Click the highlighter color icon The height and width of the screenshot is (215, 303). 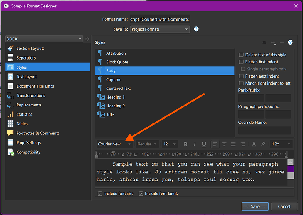tap(263, 144)
